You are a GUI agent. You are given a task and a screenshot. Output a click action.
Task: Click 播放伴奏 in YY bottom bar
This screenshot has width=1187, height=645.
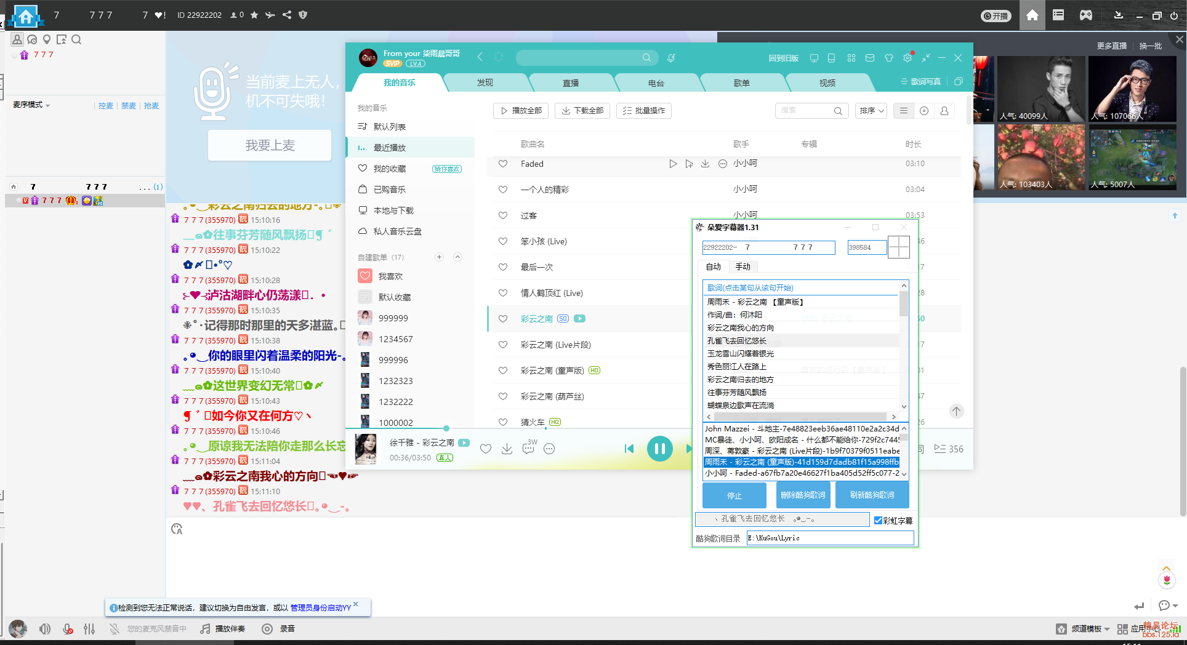(223, 629)
